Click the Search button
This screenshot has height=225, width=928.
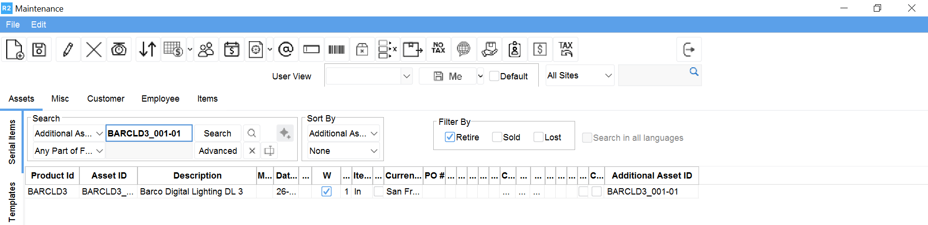[217, 134]
